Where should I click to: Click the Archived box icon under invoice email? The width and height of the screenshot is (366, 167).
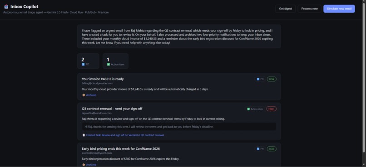(84, 95)
